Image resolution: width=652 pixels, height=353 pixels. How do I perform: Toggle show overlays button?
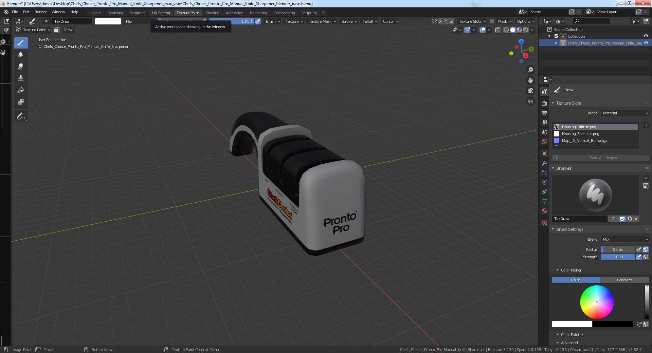(482, 30)
